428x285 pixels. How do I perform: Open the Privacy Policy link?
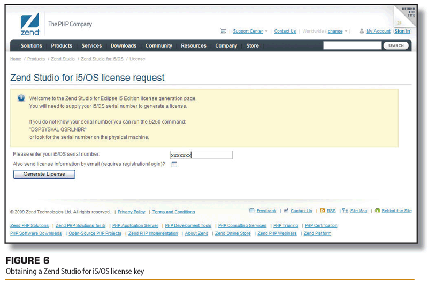[131, 212]
